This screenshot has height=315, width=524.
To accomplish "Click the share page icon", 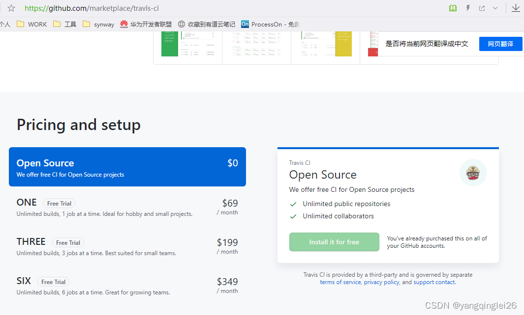I will pyautogui.click(x=482, y=8).
